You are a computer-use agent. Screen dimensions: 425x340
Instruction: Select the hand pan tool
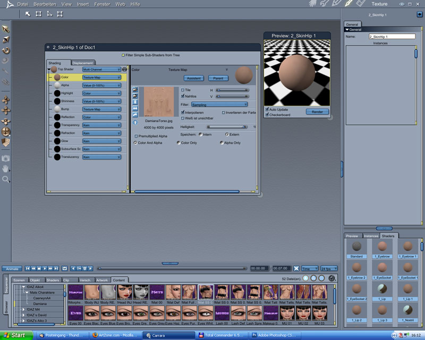tap(5, 168)
